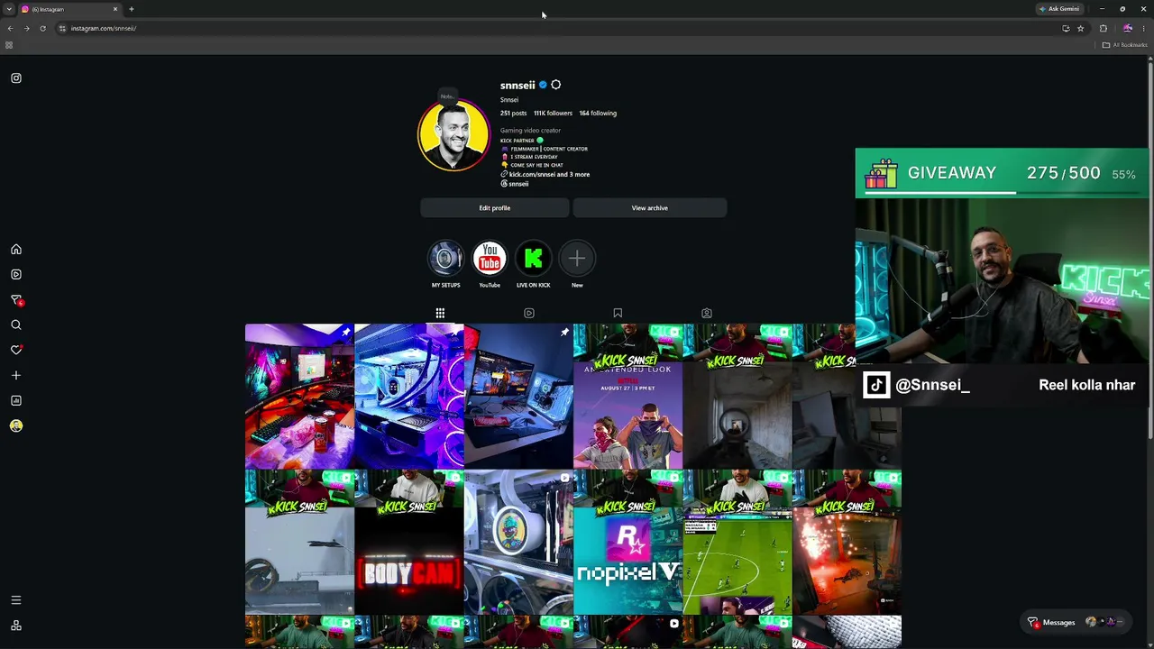Open the kick.com/snnsei and 3 more link
Screen dimensions: 1154x649
tap(549, 174)
